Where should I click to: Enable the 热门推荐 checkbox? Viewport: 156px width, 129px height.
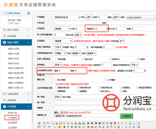[x=56, y=80]
